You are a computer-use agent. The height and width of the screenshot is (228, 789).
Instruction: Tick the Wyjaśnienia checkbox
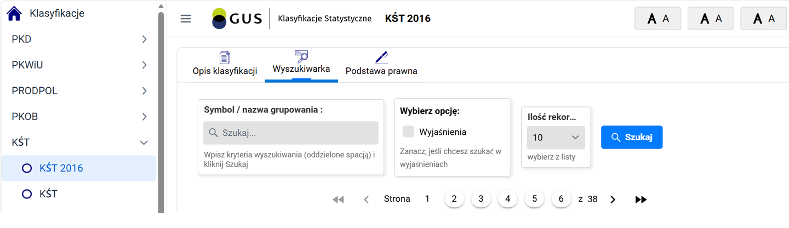(408, 132)
